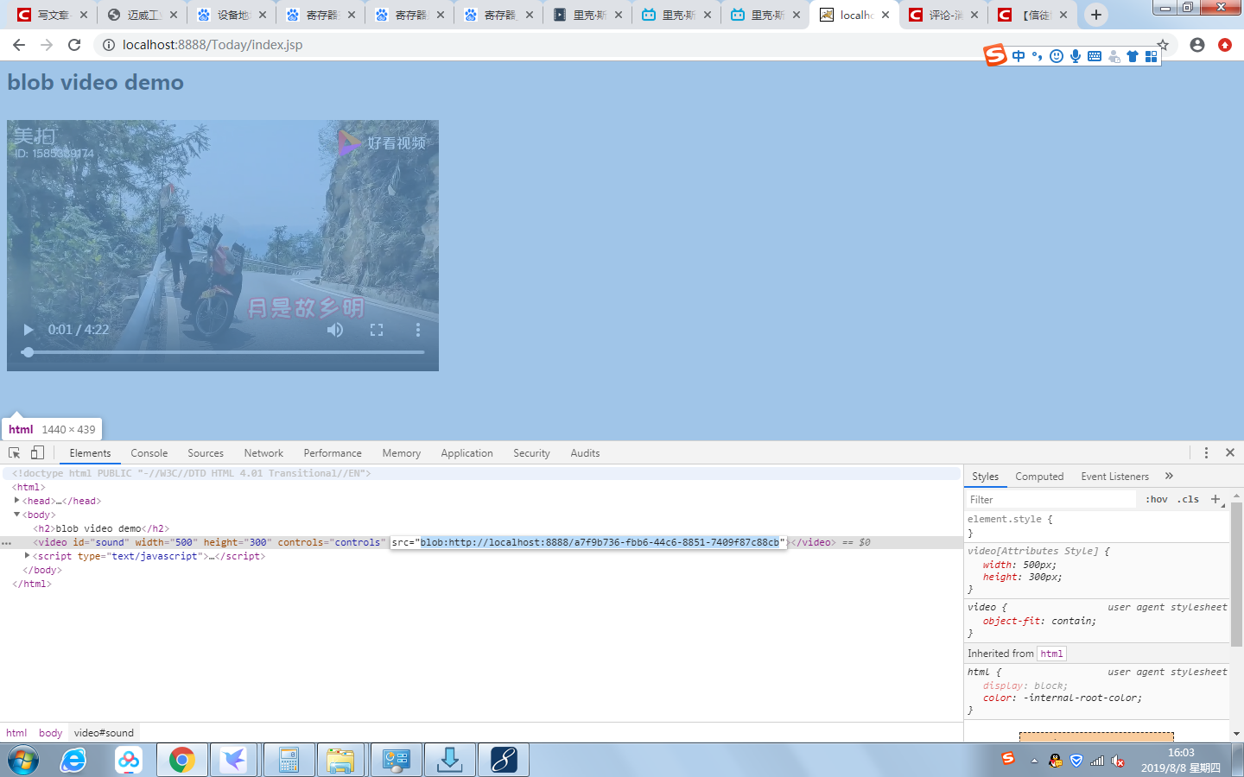Enter video fullscreen mode
The height and width of the screenshot is (777, 1244).
pos(377,330)
